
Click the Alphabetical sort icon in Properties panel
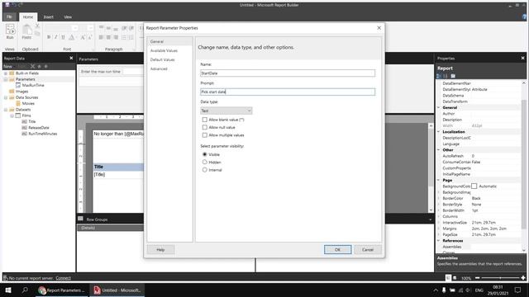(x=446, y=76)
